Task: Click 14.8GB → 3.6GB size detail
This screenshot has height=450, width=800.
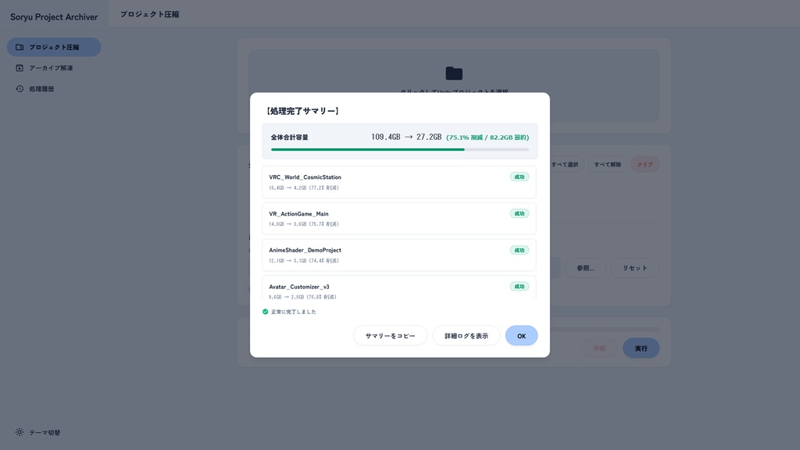Action: coord(304,224)
